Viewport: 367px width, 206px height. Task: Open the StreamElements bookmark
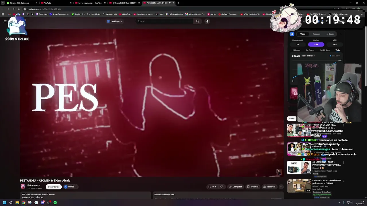point(59,14)
